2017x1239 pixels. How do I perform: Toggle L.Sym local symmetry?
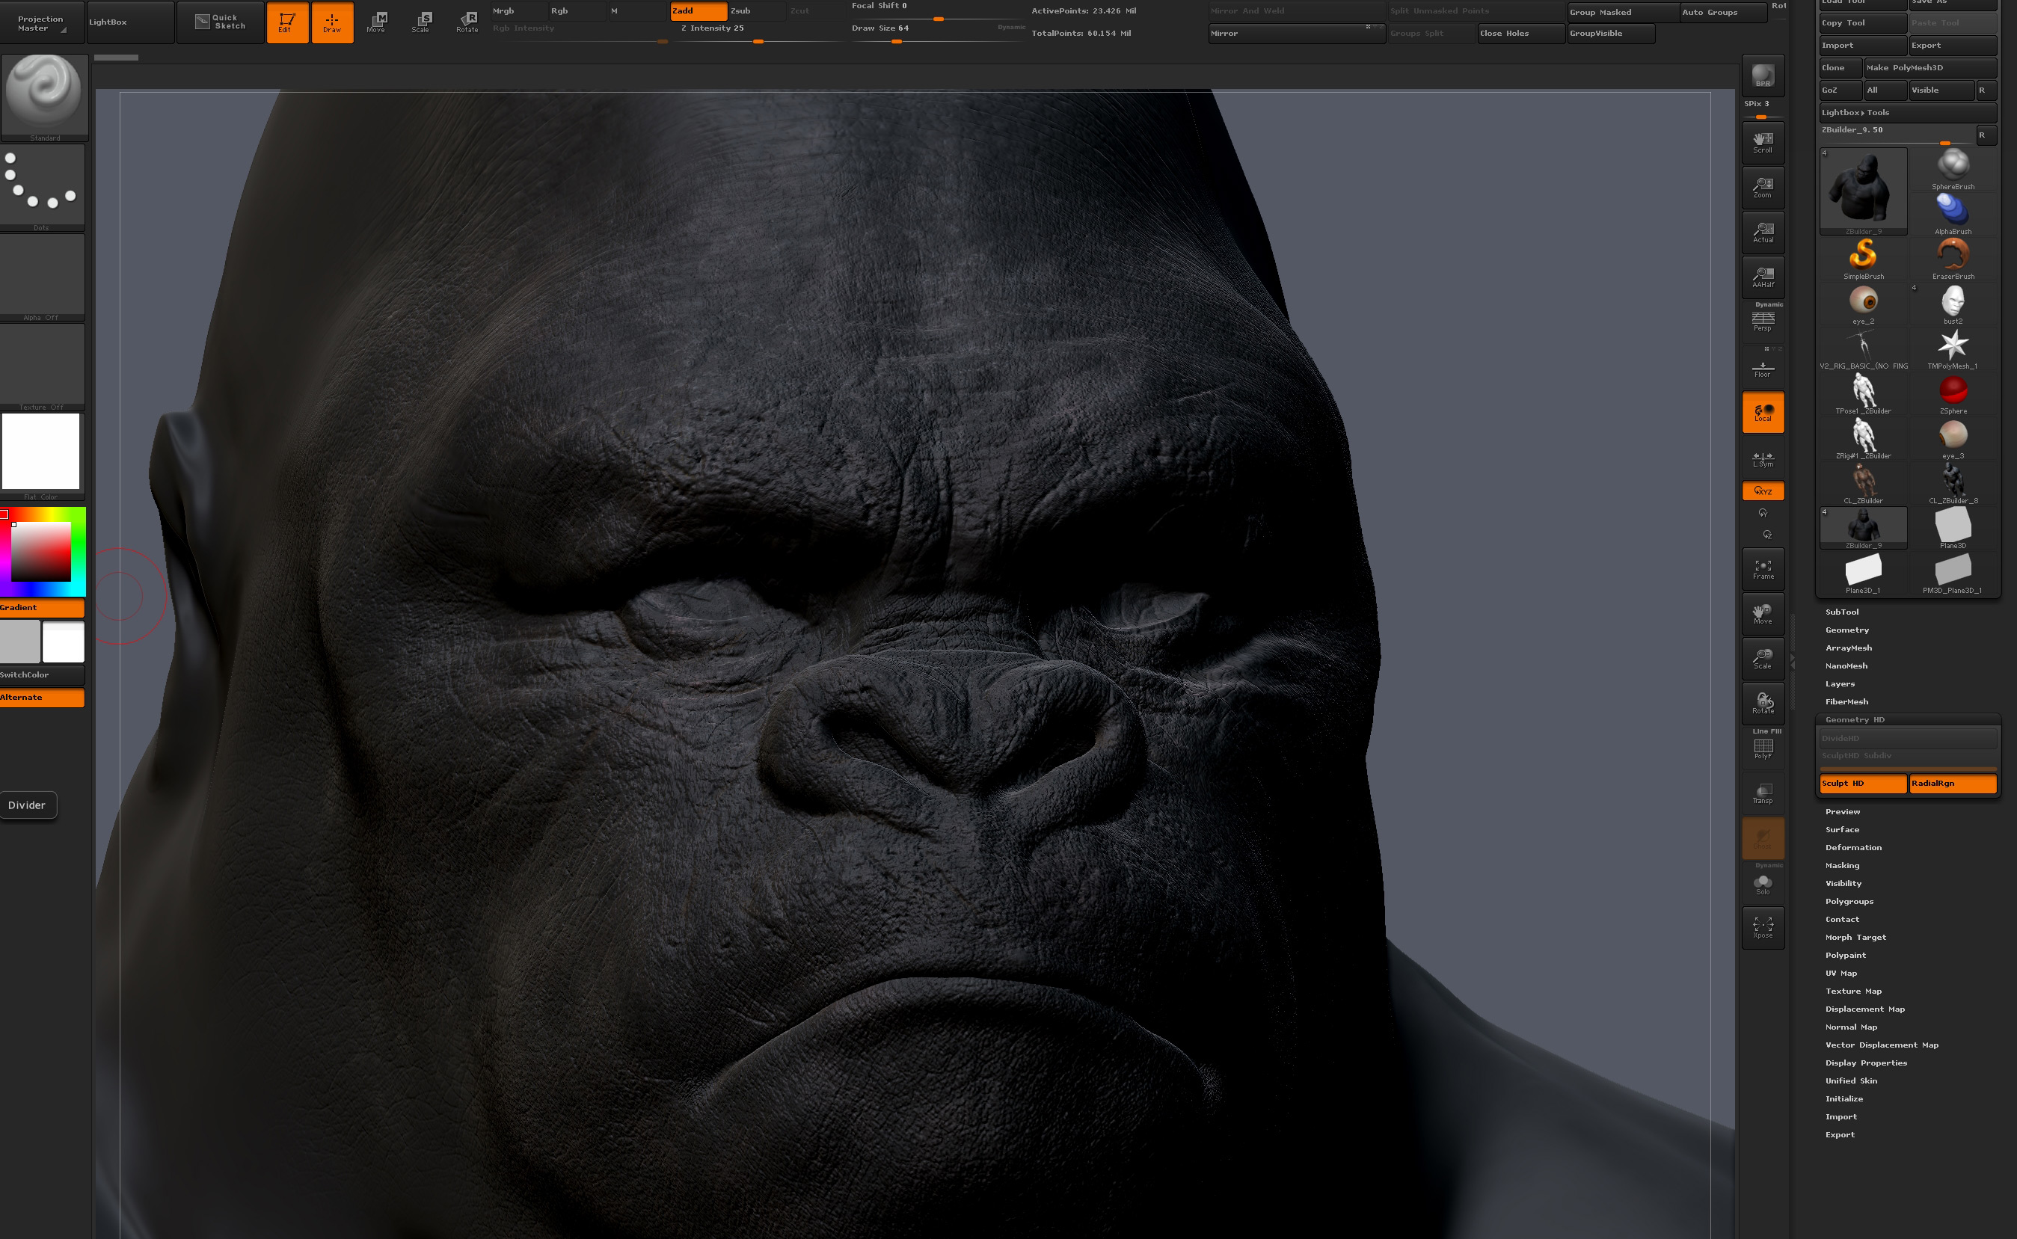(1763, 459)
